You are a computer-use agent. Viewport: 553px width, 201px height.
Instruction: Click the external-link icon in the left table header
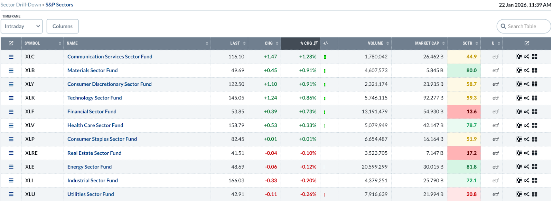(x=11, y=43)
